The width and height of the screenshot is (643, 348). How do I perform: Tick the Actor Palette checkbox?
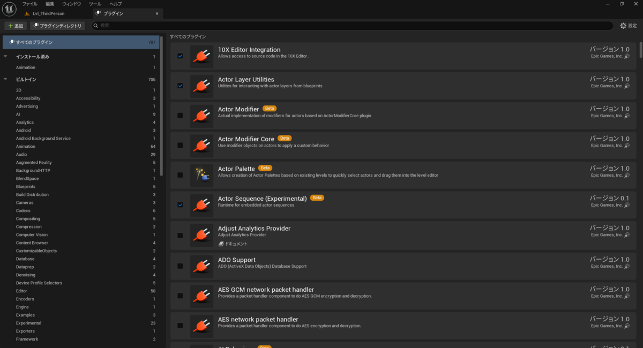pyautogui.click(x=180, y=175)
